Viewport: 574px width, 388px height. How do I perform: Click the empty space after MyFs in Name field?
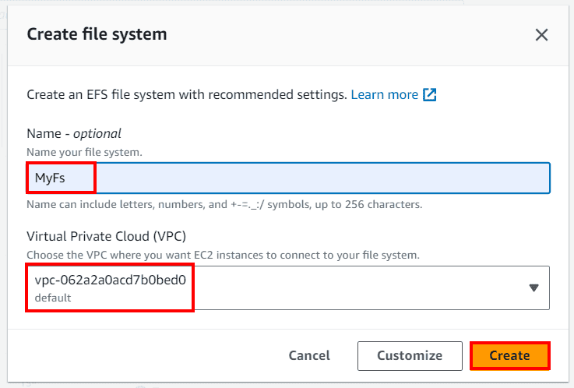click(312, 178)
